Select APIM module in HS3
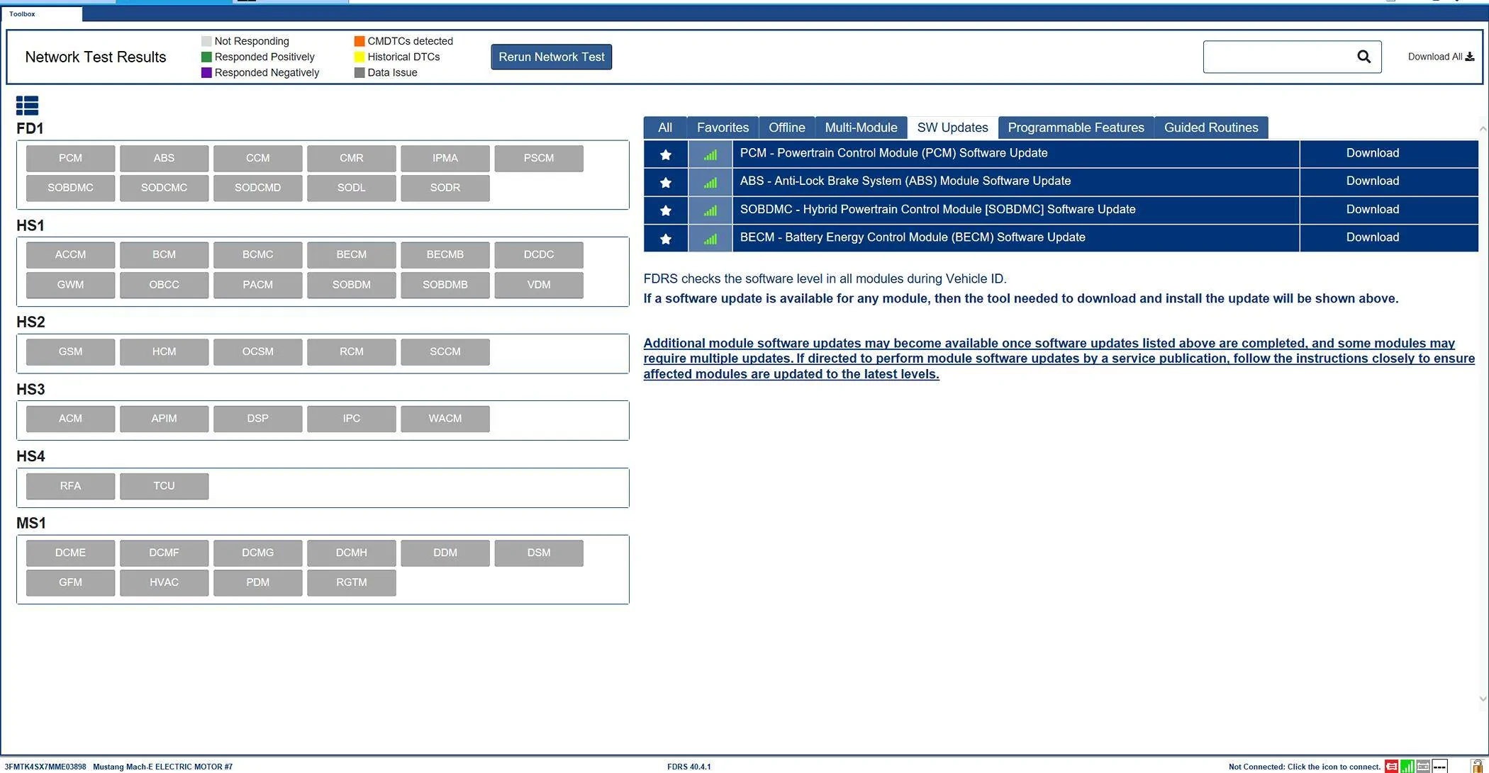Image resolution: width=1489 pixels, height=773 pixels. [164, 419]
